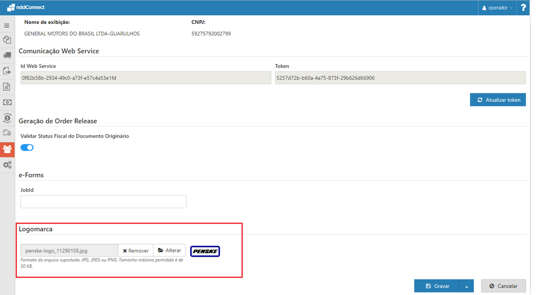This screenshot has height=295, width=536.
Task: Click the Gravar save button
Action: click(437, 286)
